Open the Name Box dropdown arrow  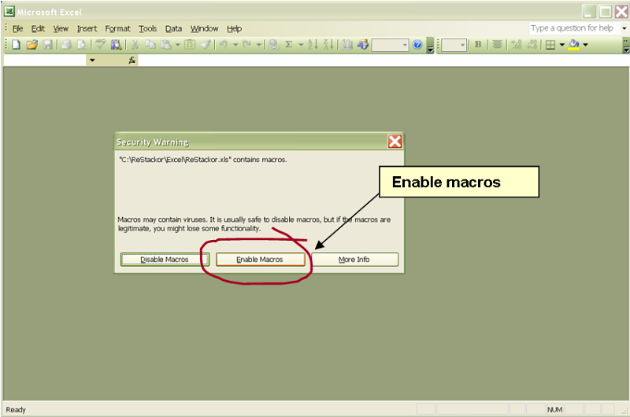[x=92, y=61]
